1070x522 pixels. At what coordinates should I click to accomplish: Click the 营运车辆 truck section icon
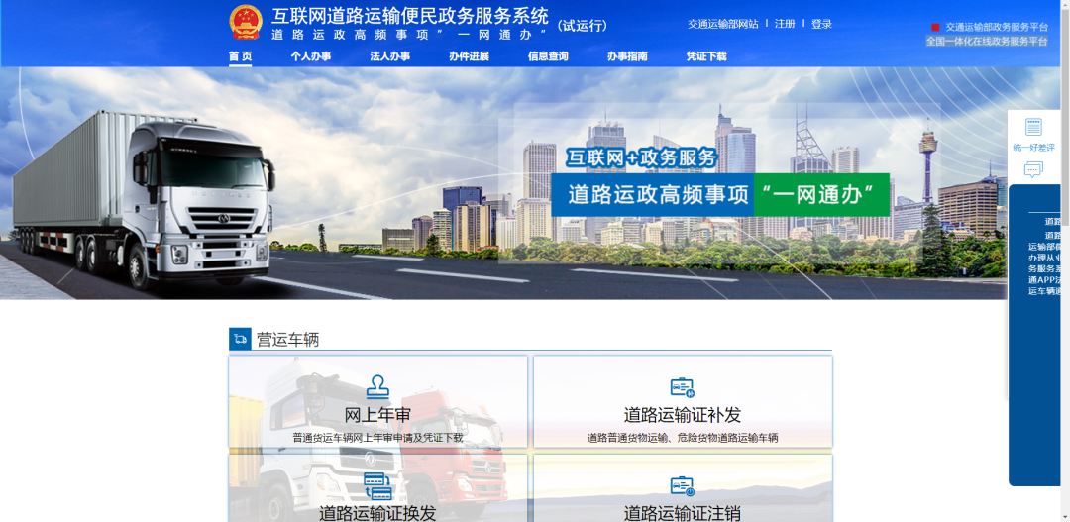(x=240, y=339)
